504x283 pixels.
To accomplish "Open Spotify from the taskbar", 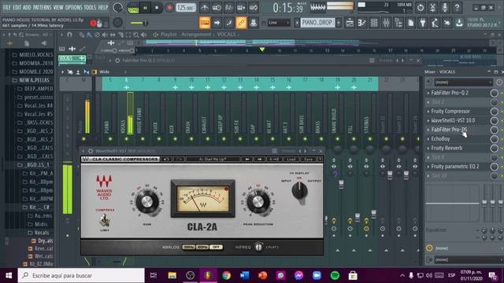I will [x=335, y=275].
